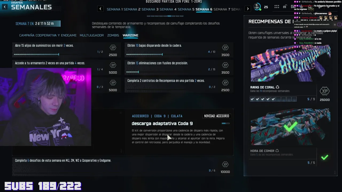The height and width of the screenshot is (192, 342).
Task: Open Campaña Cooperativa y Endgame category
Action: [48, 35]
